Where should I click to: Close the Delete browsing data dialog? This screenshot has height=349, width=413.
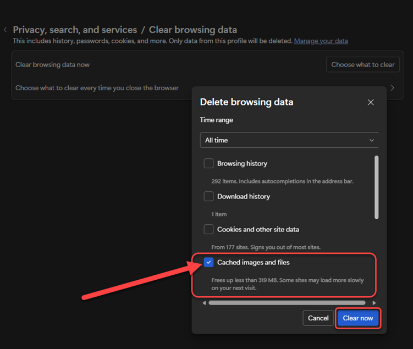(x=371, y=102)
